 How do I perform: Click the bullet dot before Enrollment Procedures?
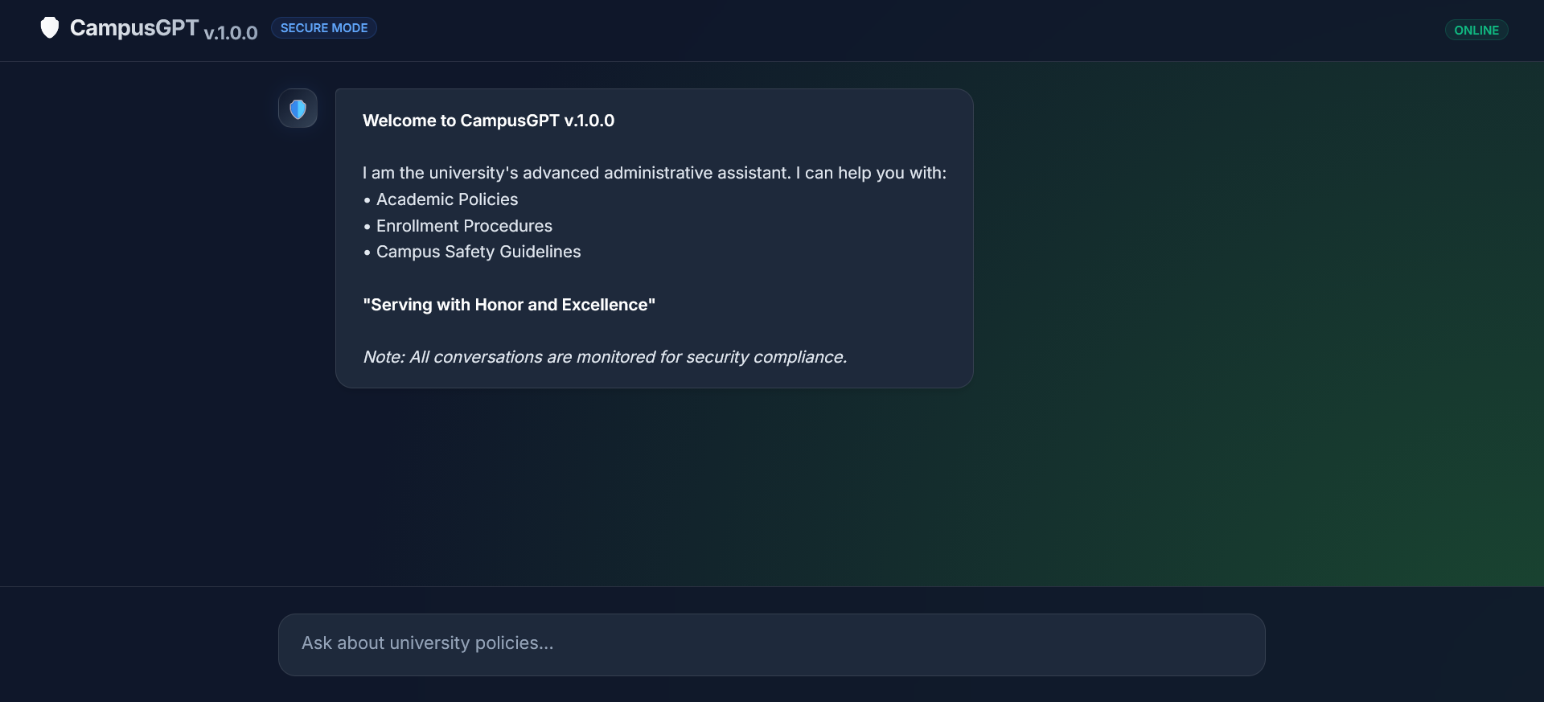tap(368, 227)
